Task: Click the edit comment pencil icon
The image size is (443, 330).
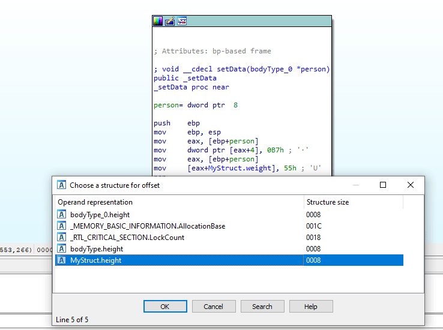Action: [170, 21]
